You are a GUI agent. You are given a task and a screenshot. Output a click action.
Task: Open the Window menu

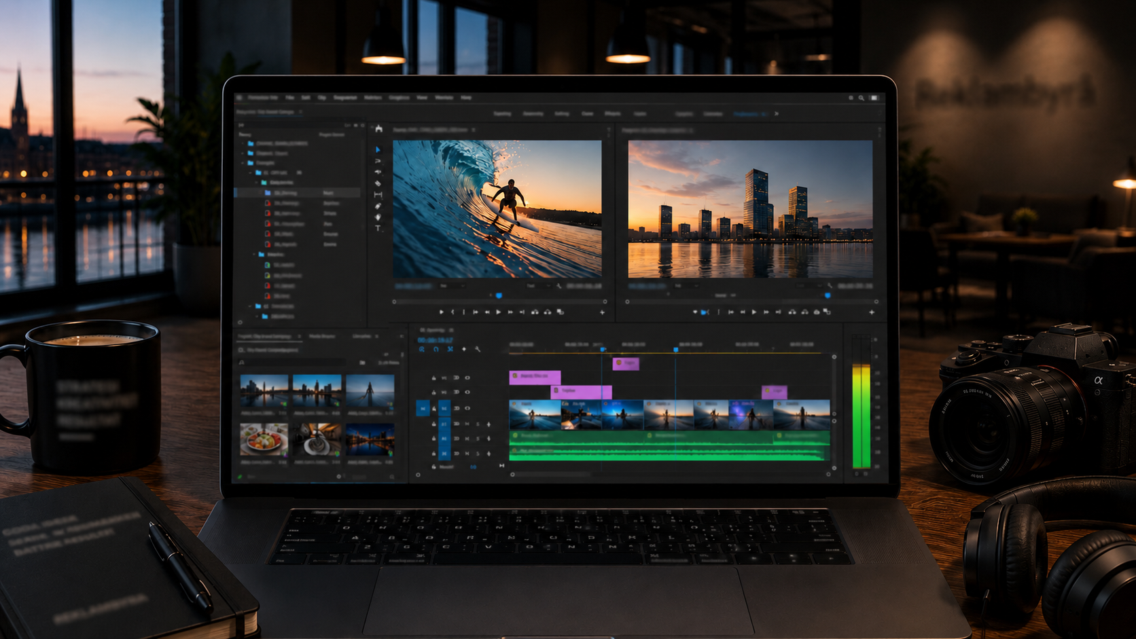coord(444,98)
